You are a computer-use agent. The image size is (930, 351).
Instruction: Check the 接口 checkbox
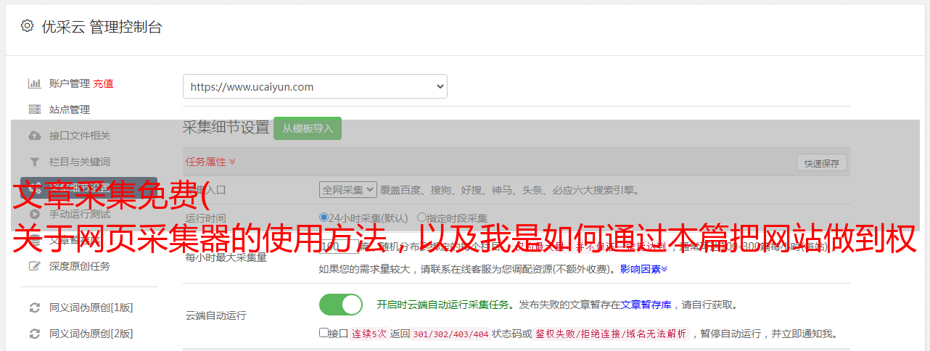(x=324, y=333)
